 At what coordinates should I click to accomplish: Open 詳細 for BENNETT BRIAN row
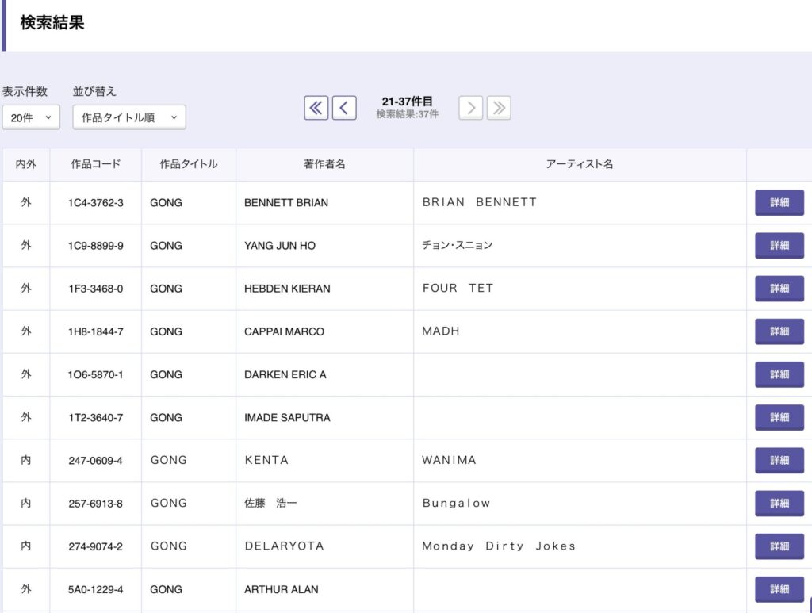(779, 202)
